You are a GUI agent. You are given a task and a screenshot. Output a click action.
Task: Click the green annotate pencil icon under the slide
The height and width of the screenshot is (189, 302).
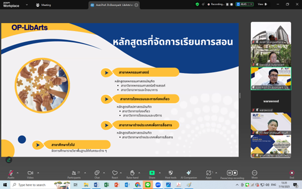(9, 160)
